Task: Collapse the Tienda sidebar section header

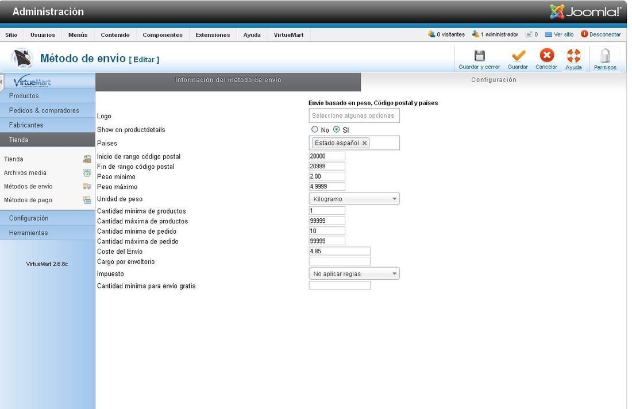Action: point(48,140)
